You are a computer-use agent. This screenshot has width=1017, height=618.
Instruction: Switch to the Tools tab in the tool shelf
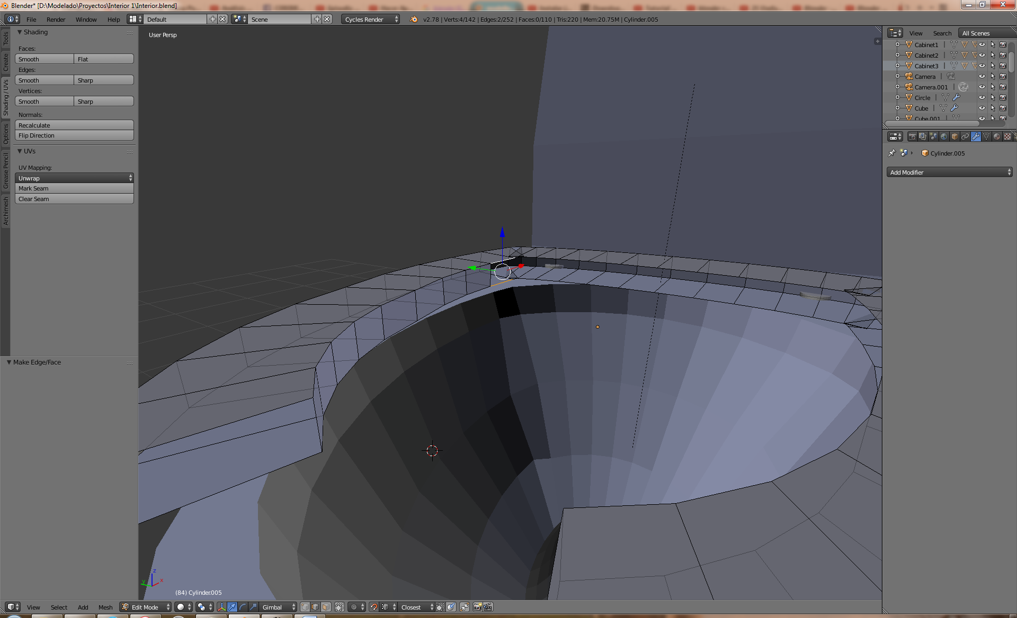coord(6,38)
